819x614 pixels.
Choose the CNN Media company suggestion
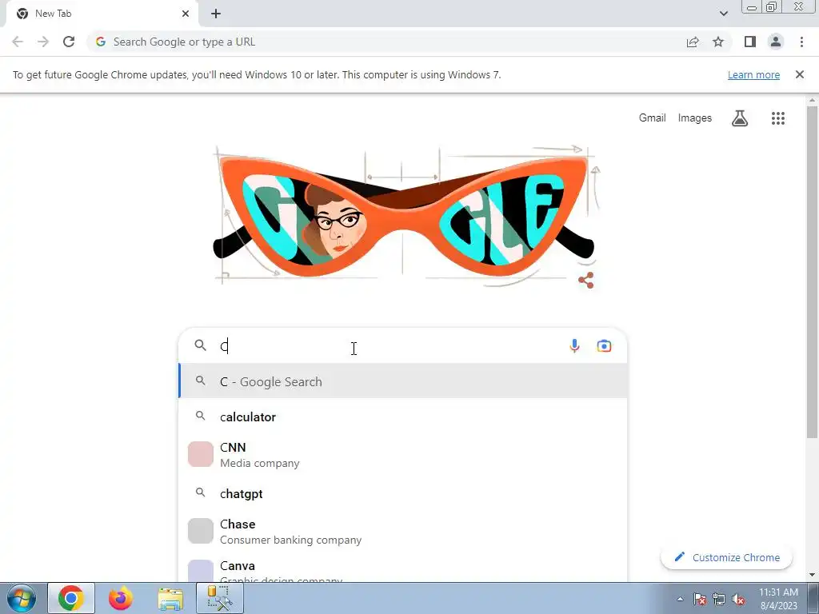pyautogui.click(x=403, y=455)
